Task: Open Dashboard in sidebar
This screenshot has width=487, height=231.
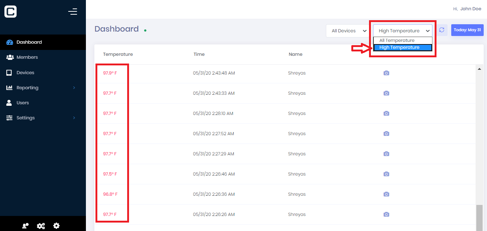Action: point(43,42)
